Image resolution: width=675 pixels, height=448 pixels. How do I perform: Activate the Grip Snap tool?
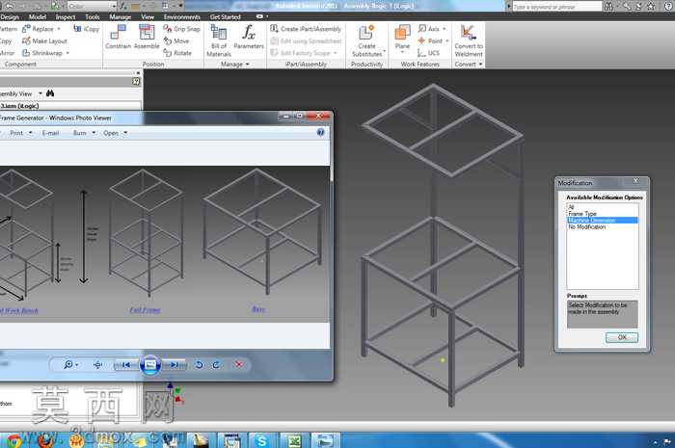[x=181, y=29]
